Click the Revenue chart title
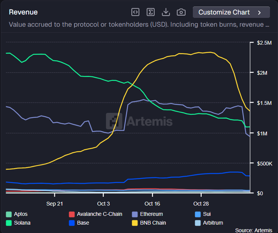Screen dimensions: 278x233 point(23,12)
